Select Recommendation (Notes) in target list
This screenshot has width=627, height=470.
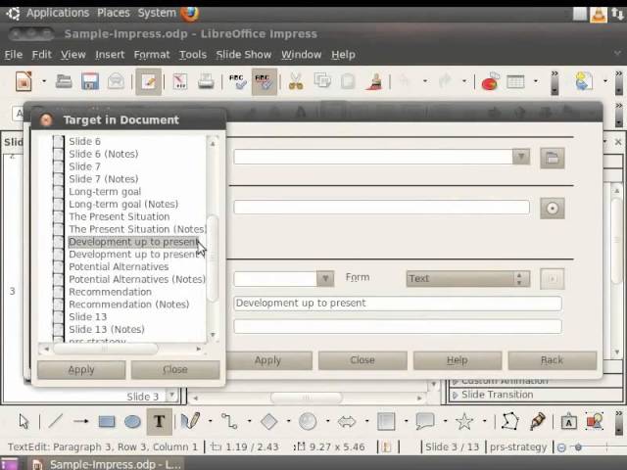[128, 305]
